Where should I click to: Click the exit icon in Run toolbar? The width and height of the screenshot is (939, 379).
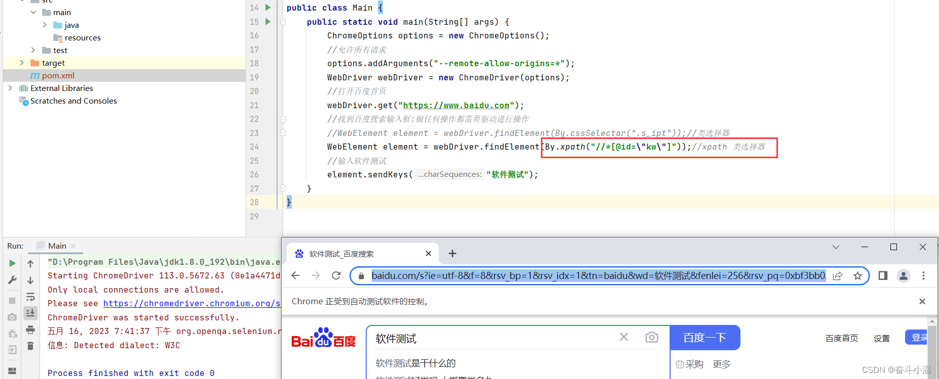12,350
